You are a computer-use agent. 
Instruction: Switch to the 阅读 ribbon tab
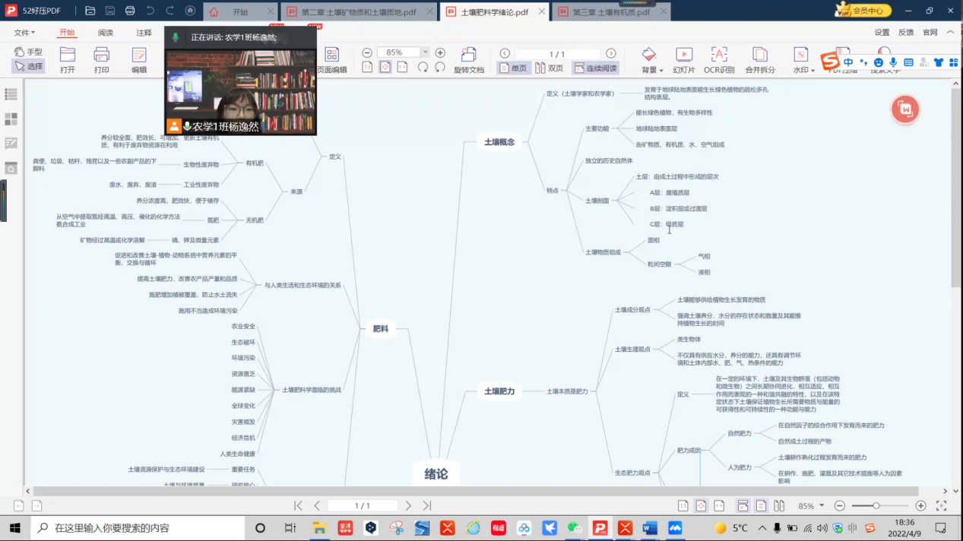pos(106,33)
